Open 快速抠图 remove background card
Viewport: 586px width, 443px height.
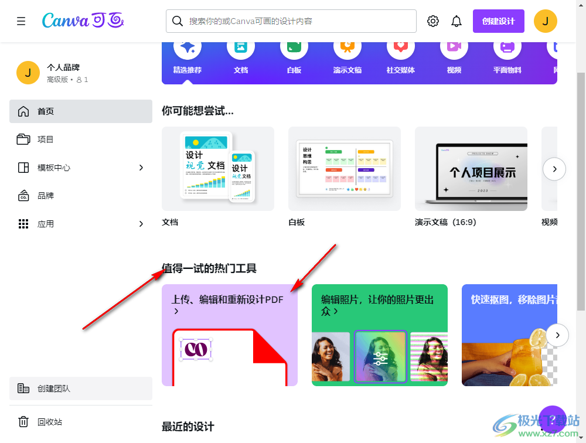(509, 335)
